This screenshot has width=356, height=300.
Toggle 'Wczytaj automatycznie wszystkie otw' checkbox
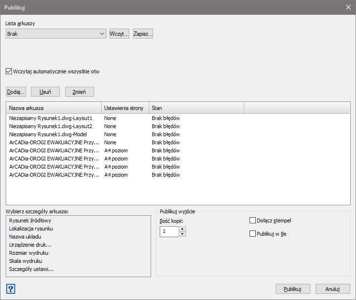[9, 71]
